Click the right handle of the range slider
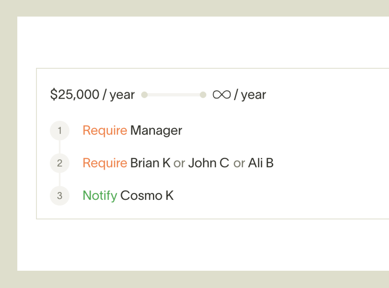Screen dimensions: 389x288 203,95
